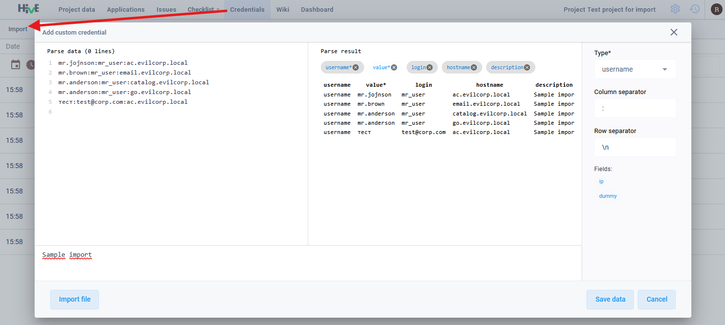Open the Checklist dropdown menu
725x325 pixels.
[203, 10]
